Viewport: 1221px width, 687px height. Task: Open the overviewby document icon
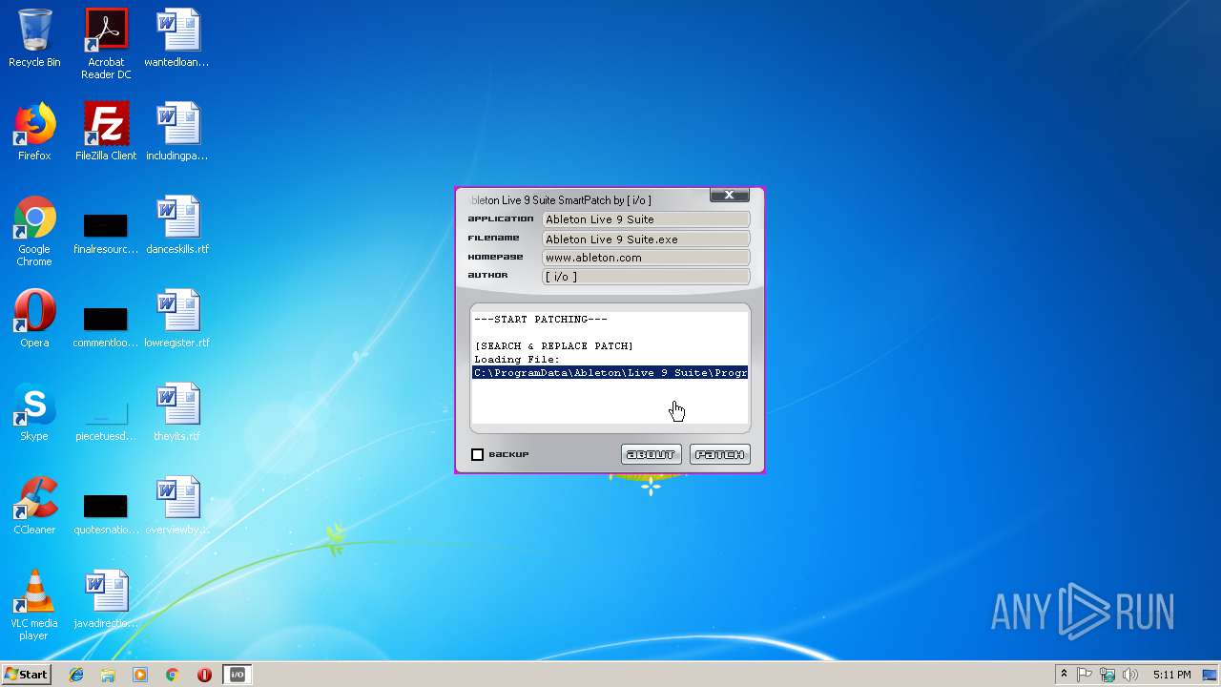click(177, 506)
